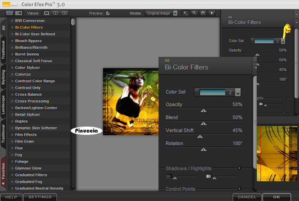Click the loupe preview thumbnail at bottom right
Viewport: 299px width, 201px height.
[277, 154]
